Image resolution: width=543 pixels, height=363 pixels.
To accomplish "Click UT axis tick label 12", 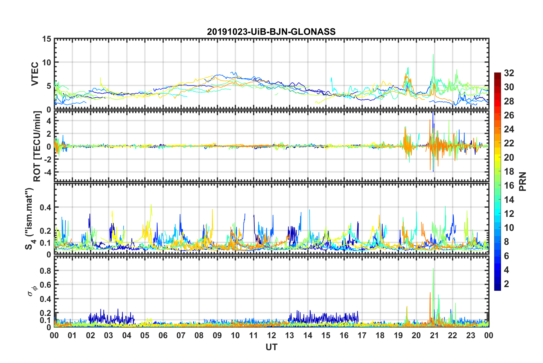I will tap(271, 335).
